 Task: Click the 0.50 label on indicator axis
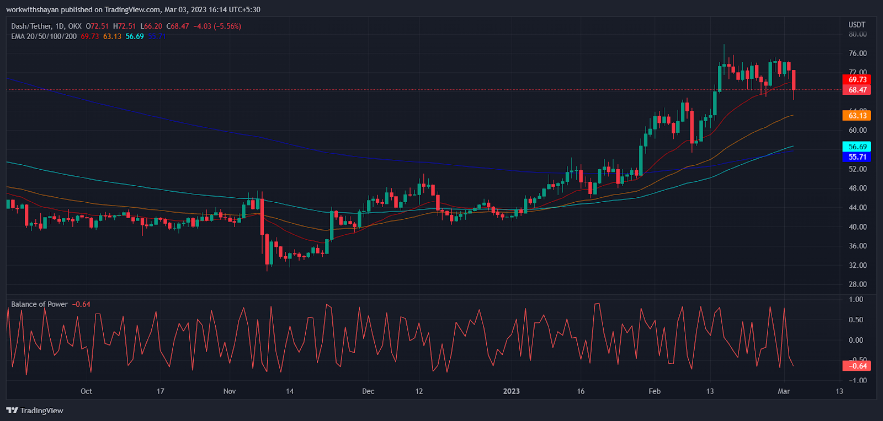856,320
